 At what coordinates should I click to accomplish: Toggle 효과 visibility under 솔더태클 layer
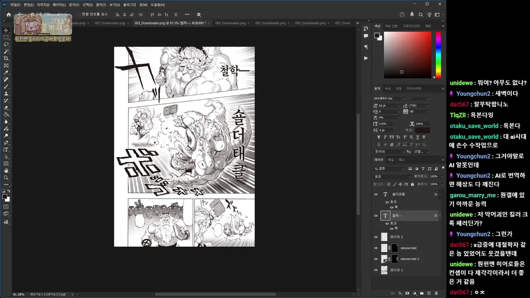(387, 202)
